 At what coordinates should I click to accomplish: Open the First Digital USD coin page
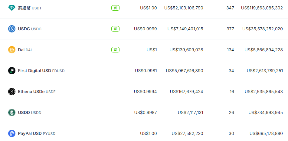coord(34,71)
